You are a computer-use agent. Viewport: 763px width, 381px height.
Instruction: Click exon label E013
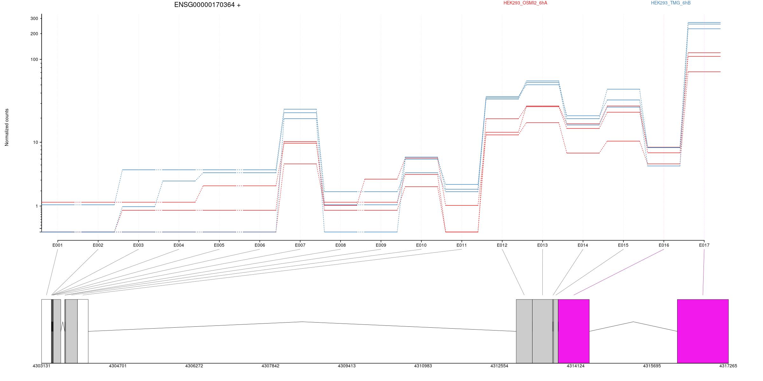click(x=542, y=245)
